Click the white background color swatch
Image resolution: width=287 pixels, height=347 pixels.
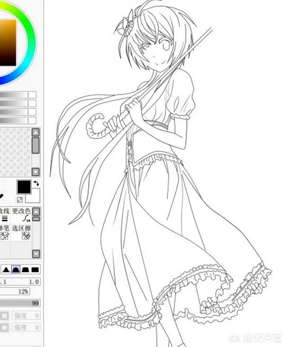(x=35, y=198)
